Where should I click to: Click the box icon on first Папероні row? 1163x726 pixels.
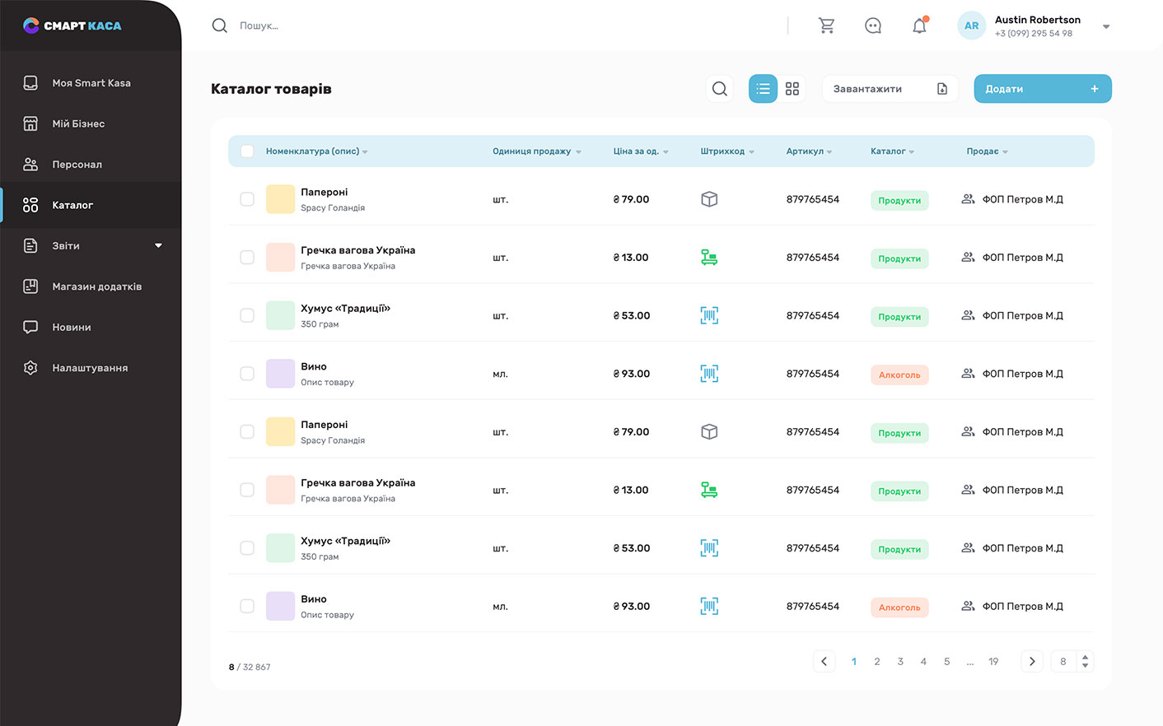pos(709,199)
